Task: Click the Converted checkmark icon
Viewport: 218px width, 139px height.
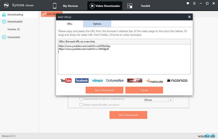Action: (4, 37)
